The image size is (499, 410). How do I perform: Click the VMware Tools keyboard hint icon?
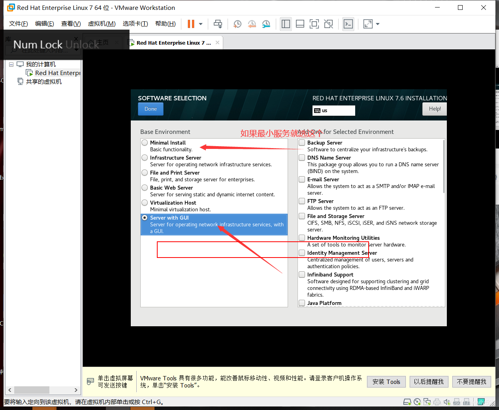pyautogui.click(x=90, y=381)
